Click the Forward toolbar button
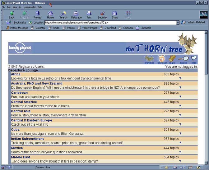 24,15
